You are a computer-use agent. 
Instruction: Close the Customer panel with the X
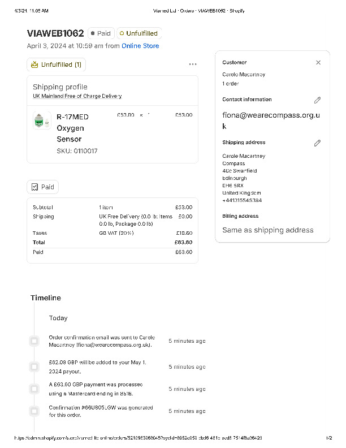point(318,63)
